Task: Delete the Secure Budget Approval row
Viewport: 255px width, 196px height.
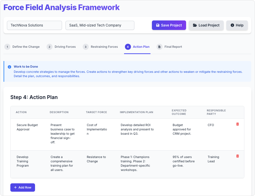Action: (x=237, y=124)
